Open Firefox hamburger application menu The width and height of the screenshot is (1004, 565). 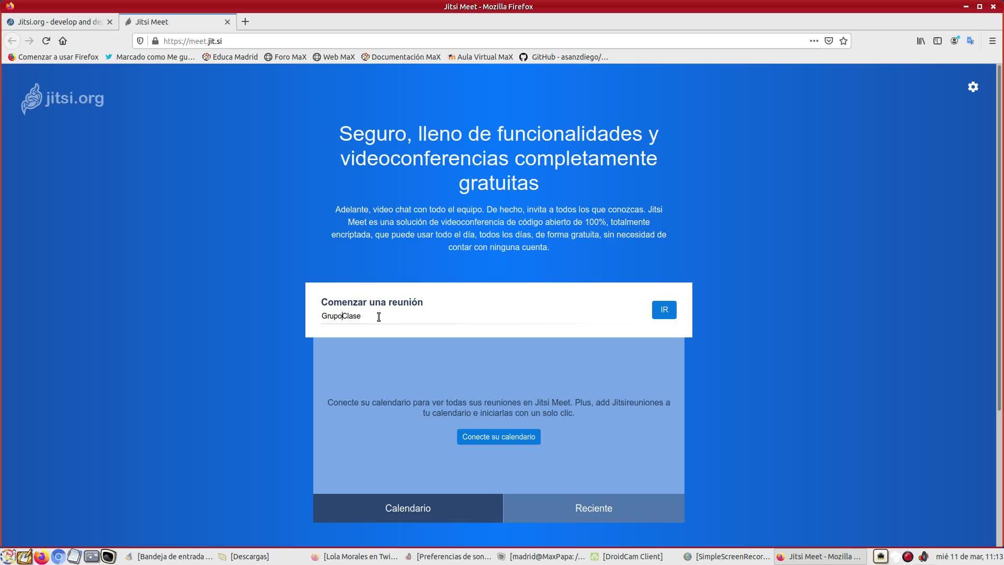[x=992, y=41]
